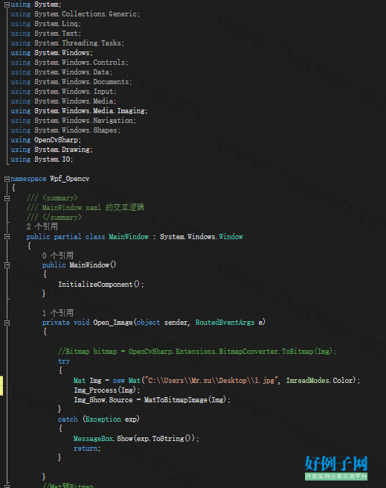Collapse the using directives block
The image size is (386, 488).
7,4
